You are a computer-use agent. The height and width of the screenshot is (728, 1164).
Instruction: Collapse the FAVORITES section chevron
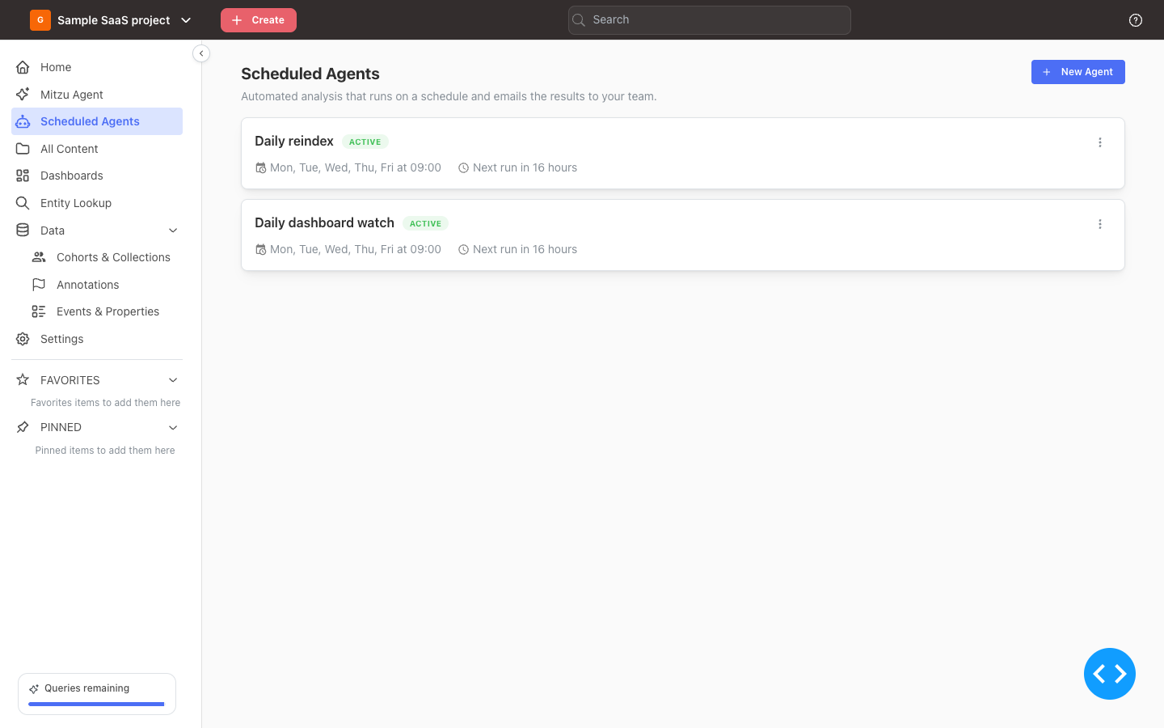pyautogui.click(x=173, y=380)
